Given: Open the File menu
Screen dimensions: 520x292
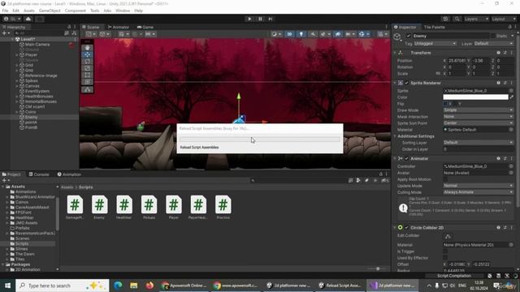Looking at the screenshot, I should [x=6, y=11].
